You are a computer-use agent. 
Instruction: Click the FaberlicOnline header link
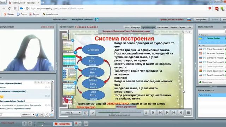point(60,20)
